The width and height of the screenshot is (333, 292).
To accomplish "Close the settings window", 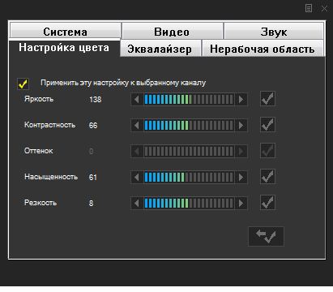I will 324,9.
